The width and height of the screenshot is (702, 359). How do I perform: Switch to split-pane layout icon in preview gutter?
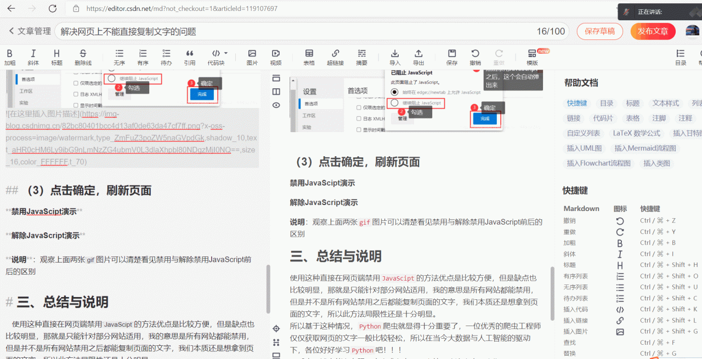click(276, 92)
